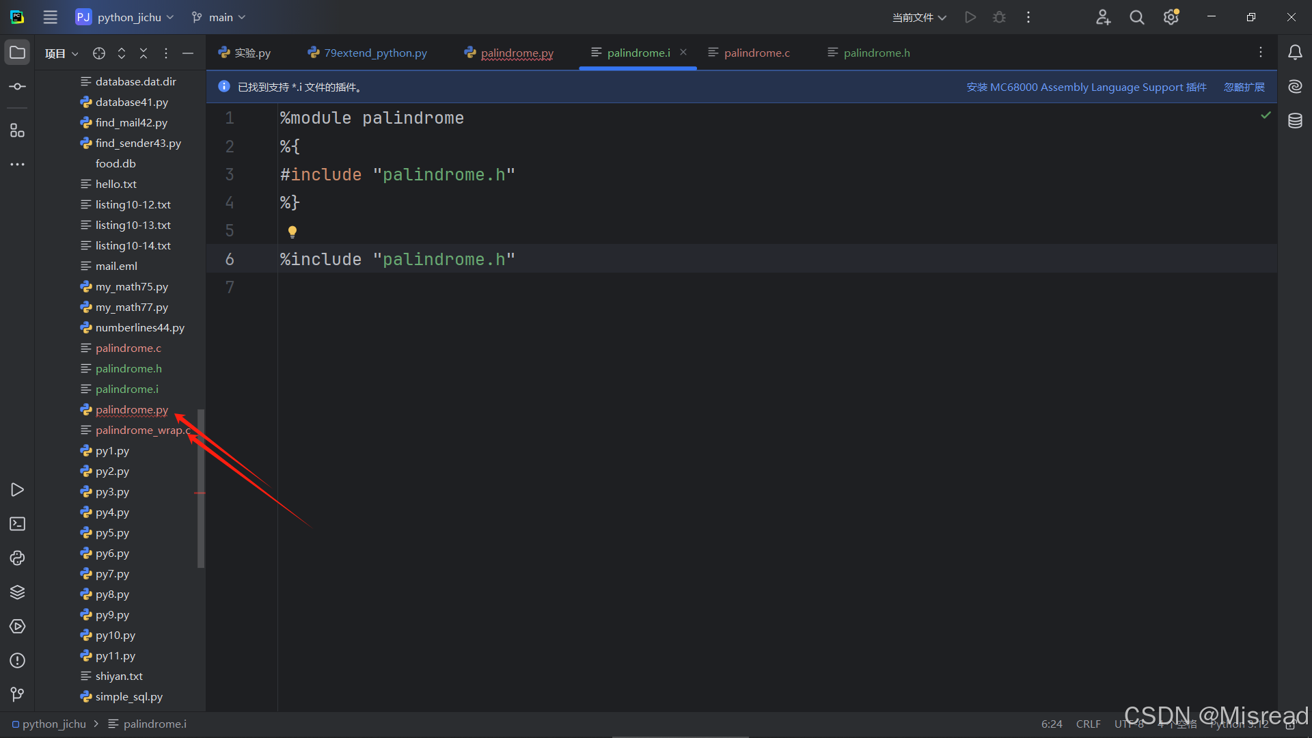Click the intention lightbulb in editor
The height and width of the screenshot is (738, 1312).
coord(292,232)
